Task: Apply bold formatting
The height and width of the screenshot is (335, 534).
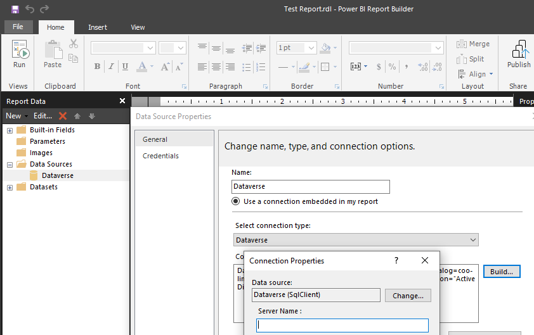Action: (x=97, y=66)
